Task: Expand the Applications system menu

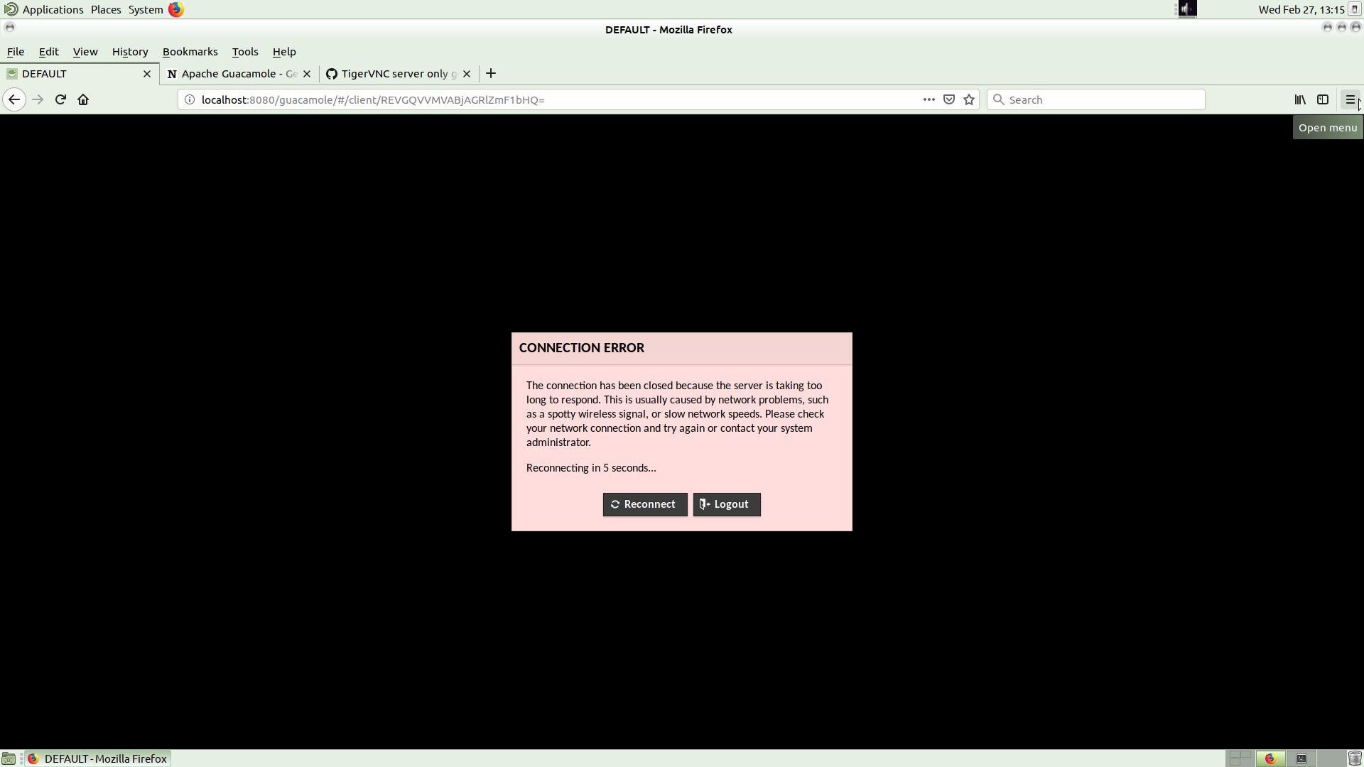Action: point(52,9)
